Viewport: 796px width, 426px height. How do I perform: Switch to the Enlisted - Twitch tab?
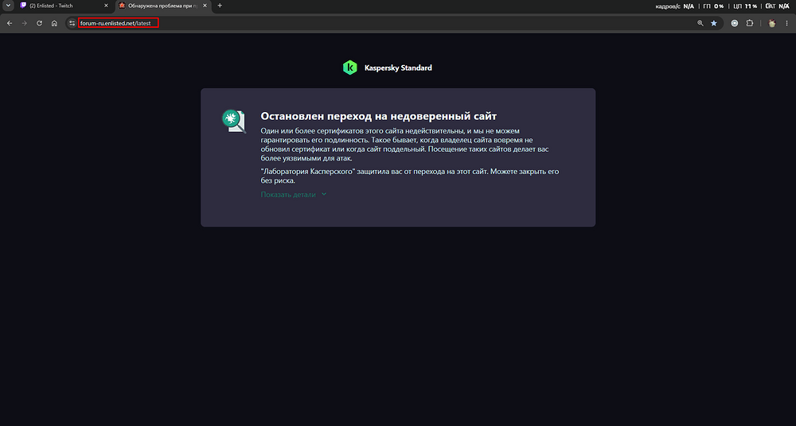(x=64, y=6)
